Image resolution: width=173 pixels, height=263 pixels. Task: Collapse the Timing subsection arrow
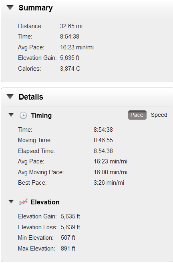click(x=11, y=115)
